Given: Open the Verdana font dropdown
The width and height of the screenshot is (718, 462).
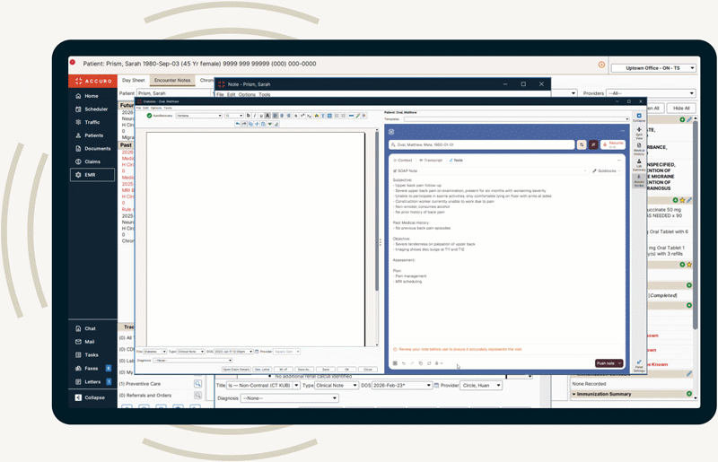Looking at the screenshot, I should (197, 116).
